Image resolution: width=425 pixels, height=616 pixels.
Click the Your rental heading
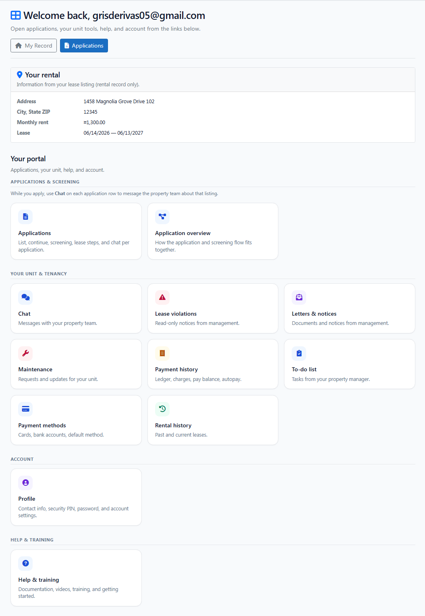point(42,75)
